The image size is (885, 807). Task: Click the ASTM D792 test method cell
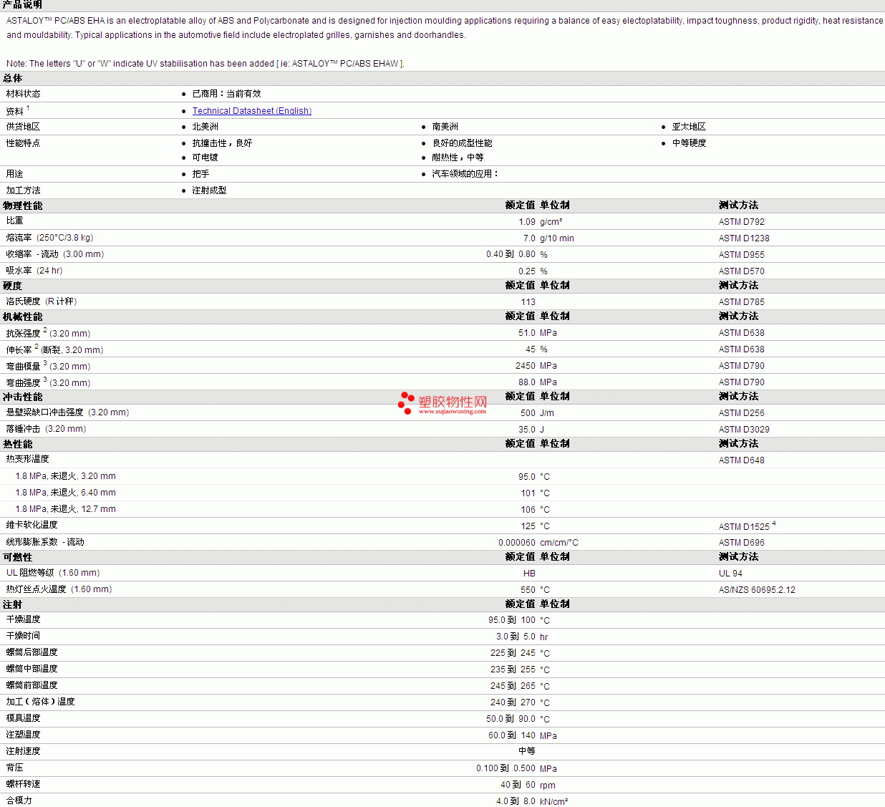tap(742, 222)
